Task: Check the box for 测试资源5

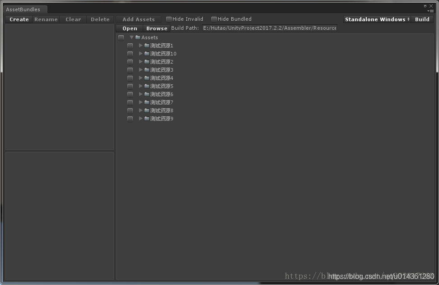Action: pyautogui.click(x=130, y=86)
